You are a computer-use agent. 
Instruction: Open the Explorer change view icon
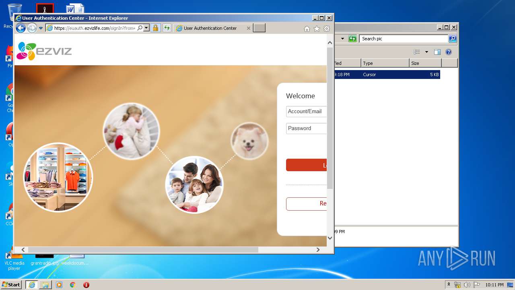click(417, 52)
